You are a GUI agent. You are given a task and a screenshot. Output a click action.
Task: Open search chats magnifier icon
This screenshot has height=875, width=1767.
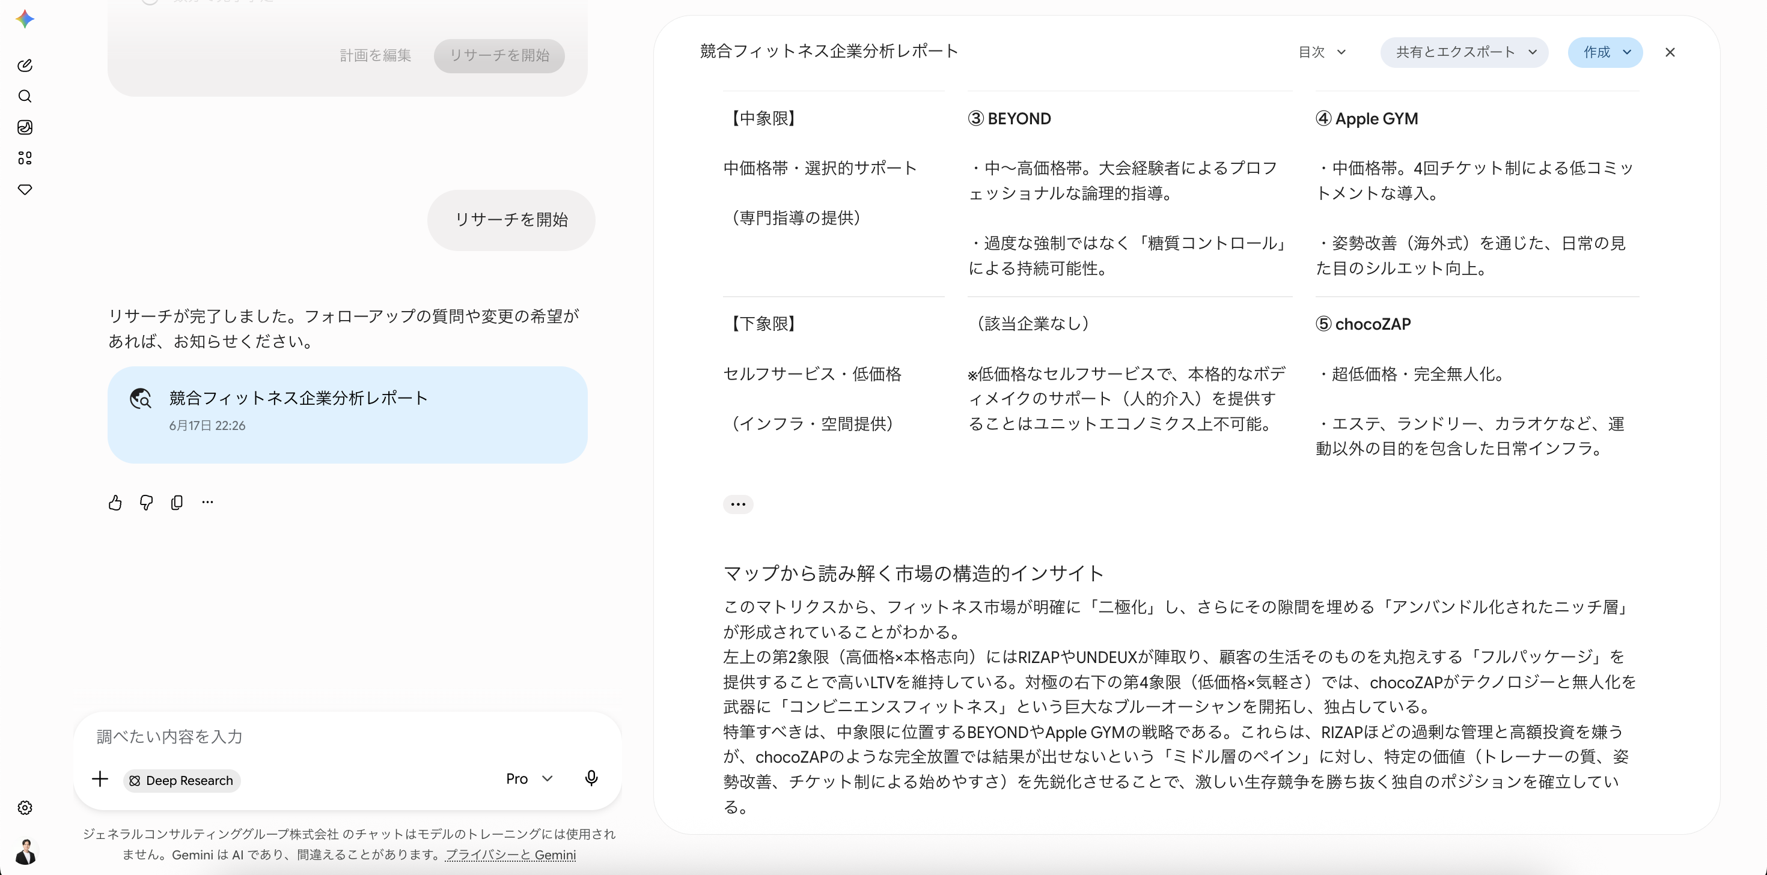(25, 96)
